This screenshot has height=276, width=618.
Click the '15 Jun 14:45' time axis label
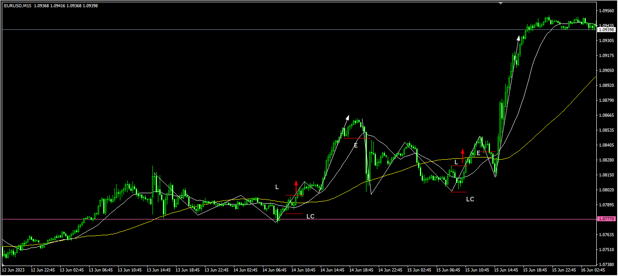(x=506, y=270)
